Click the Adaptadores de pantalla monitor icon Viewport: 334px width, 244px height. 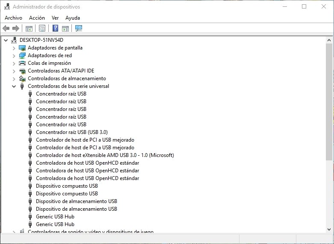pyautogui.click(x=22, y=48)
